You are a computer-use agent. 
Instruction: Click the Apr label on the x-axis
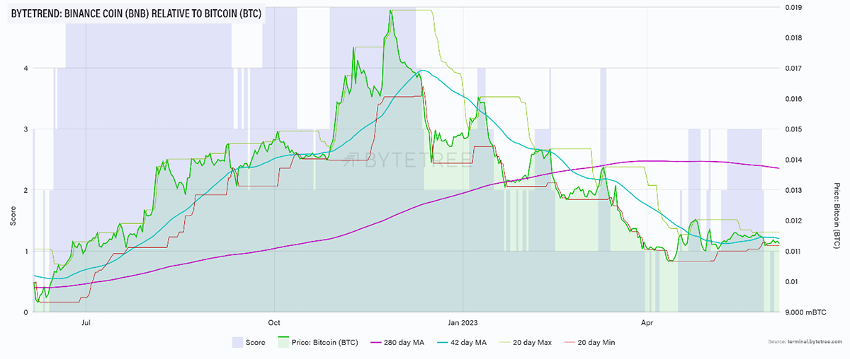coord(647,324)
